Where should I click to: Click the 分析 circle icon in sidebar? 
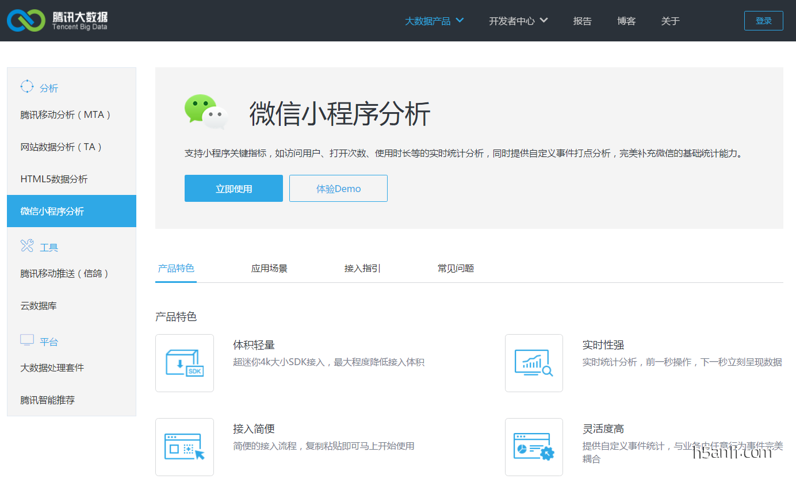coord(27,87)
